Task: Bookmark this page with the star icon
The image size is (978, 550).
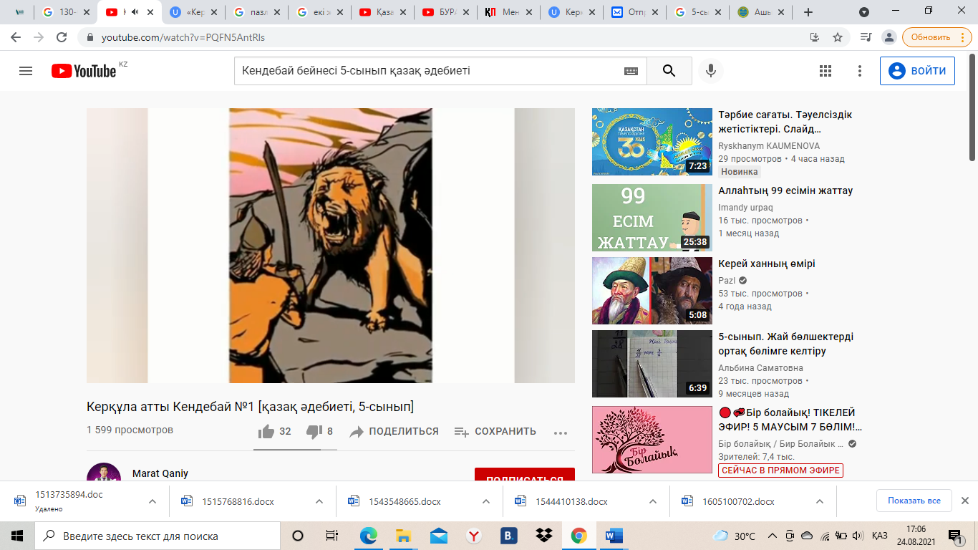Action: coord(838,37)
